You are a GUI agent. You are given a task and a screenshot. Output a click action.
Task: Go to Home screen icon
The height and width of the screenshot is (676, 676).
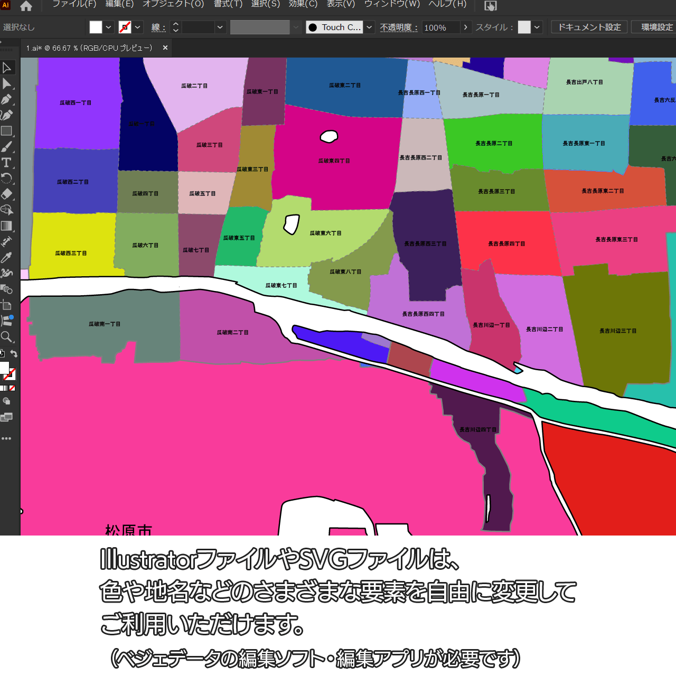[26, 6]
